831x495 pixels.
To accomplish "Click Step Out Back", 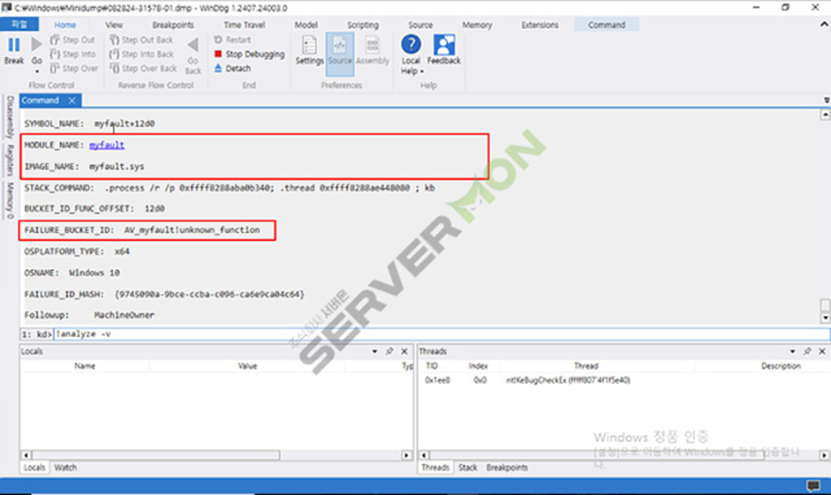I will [141, 40].
